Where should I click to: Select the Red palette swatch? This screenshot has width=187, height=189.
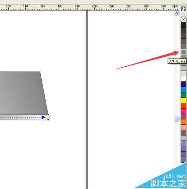click(x=183, y=106)
